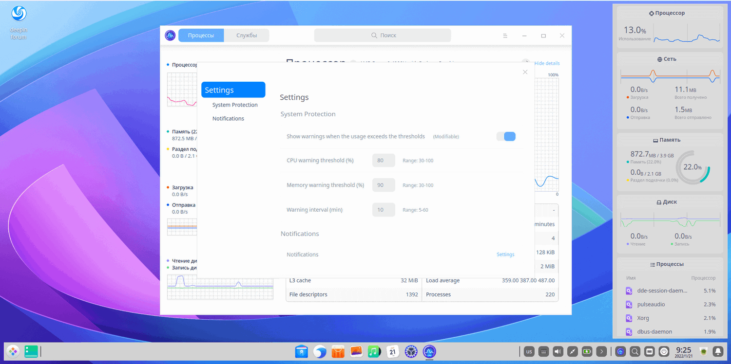Screen dimensions: 731x364
Task: Go to Notifications in the dialog sidebar
Action: click(x=228, y=119)
